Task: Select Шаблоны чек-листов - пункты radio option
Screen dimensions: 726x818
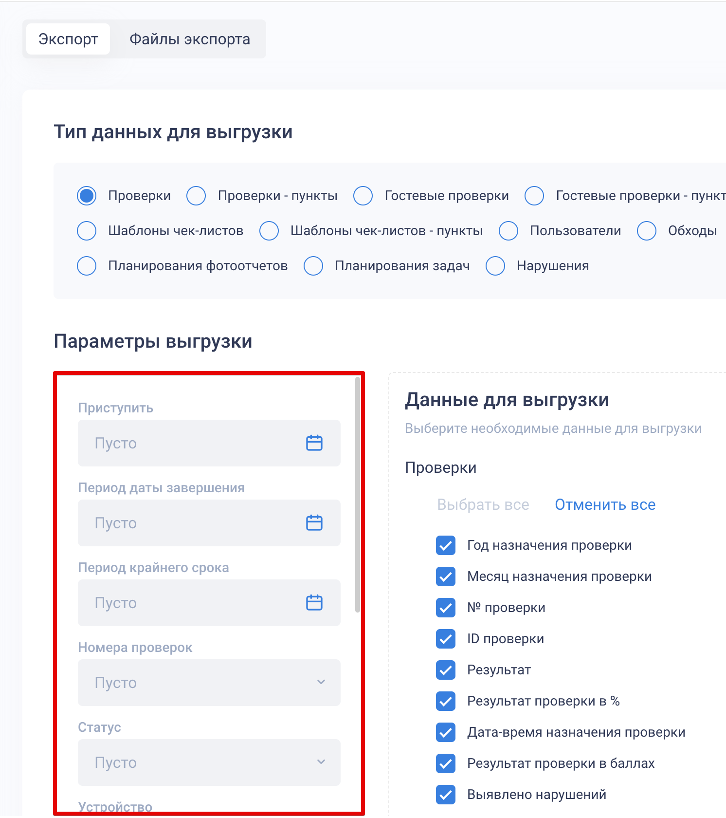Action: 269,231
